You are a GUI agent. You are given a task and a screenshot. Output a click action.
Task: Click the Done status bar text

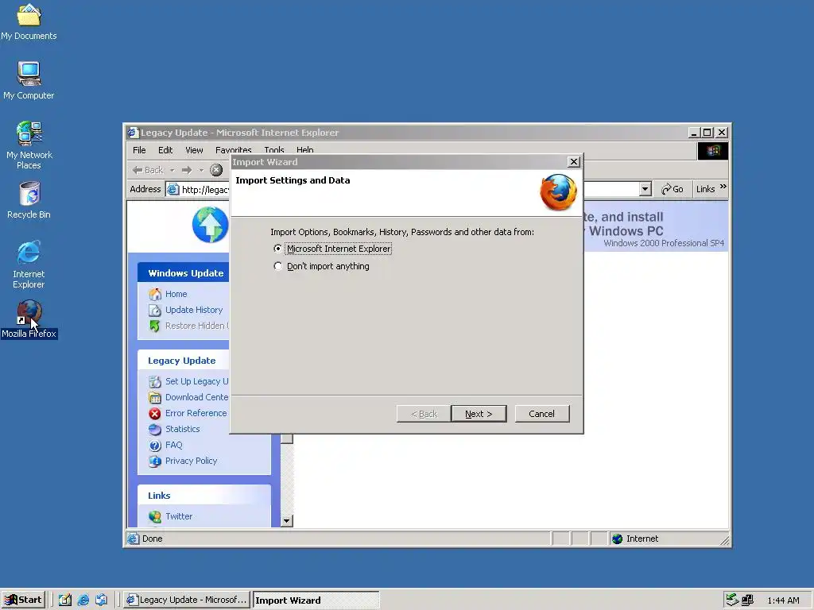152,539
